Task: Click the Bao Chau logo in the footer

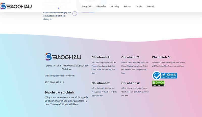Action: pyautogui.click(x=63, y=57)
